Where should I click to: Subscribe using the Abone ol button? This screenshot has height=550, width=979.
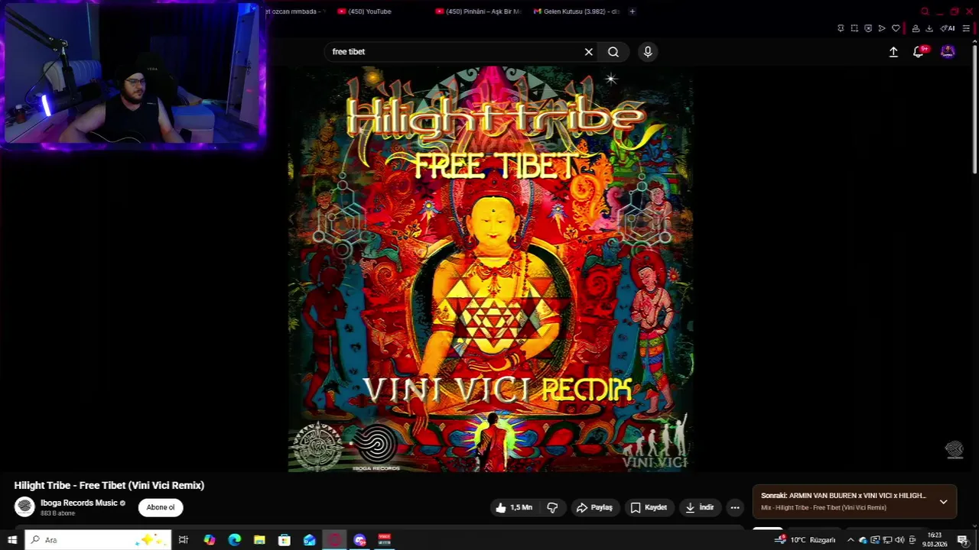161,507
